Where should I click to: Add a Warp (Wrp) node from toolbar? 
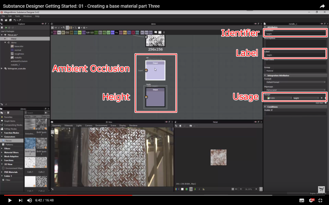pyautogui.click(x=137, y=32)
